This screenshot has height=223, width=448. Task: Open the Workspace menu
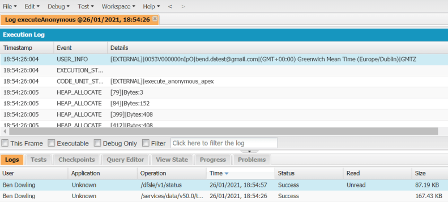click(118, 6)
